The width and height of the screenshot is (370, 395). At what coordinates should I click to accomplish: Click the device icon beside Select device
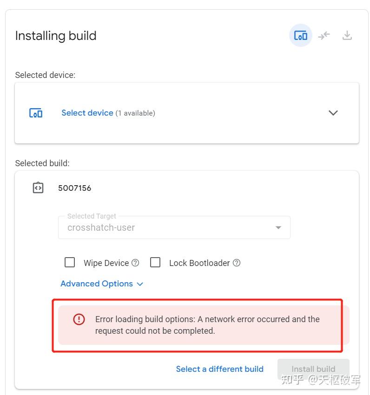tap(36, 113)
